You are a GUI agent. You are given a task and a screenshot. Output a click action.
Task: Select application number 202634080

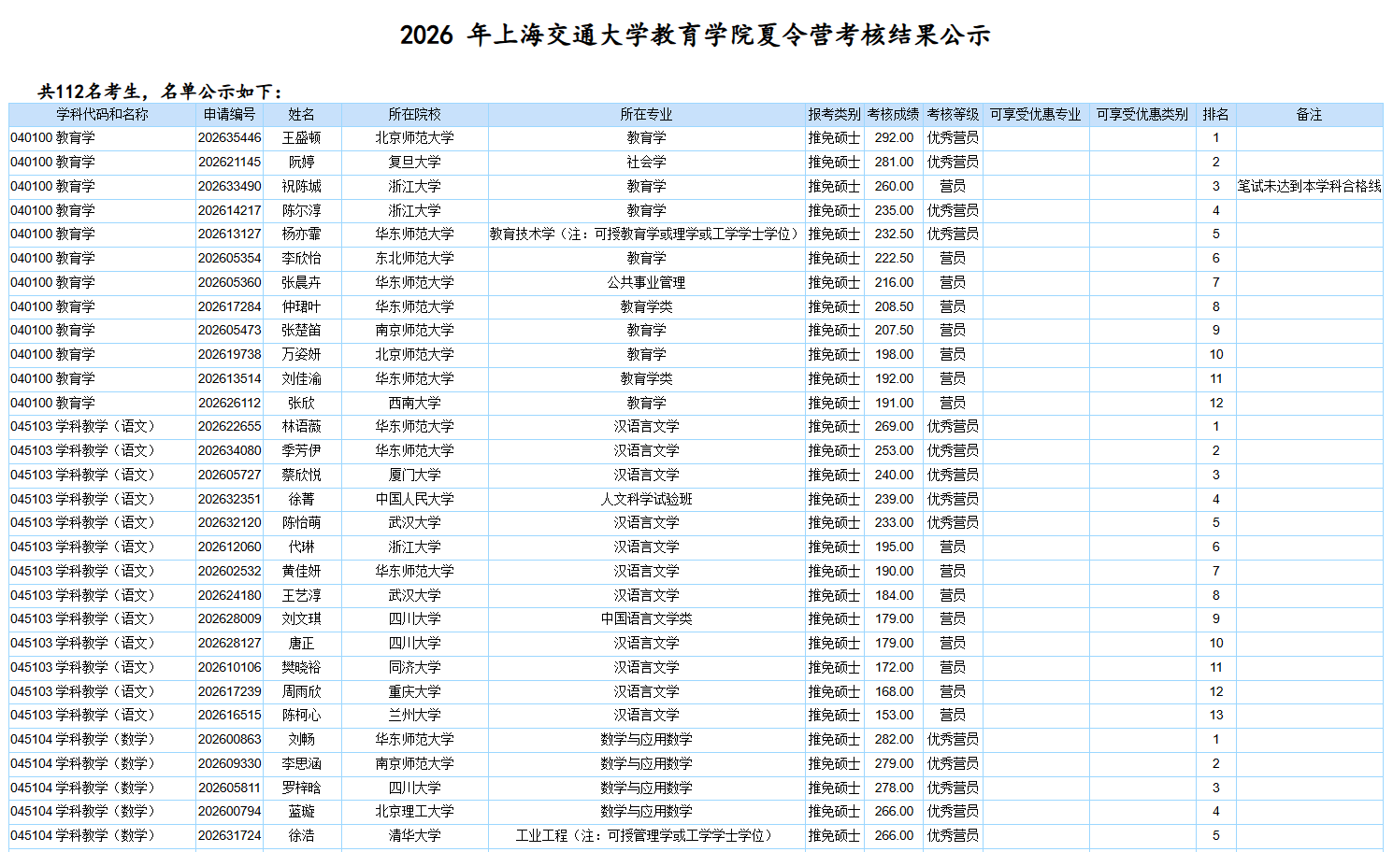(229, 450)
